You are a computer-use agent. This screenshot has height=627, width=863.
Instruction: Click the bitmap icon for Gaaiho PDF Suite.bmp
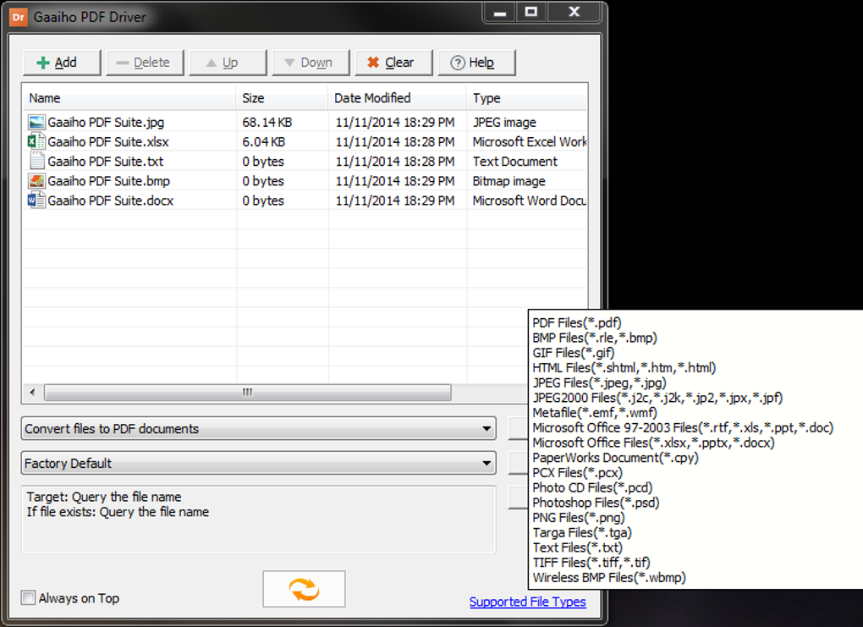point(36,180)
